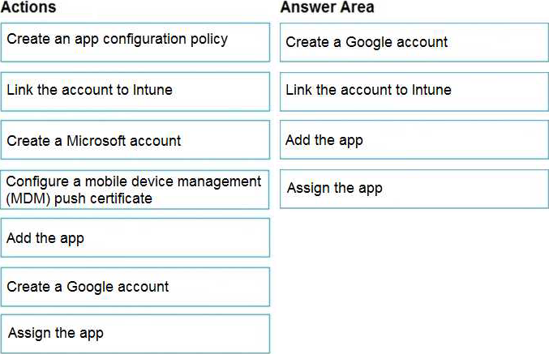
Task: Click 'Assign the app' in Answer Area
Action: [x=414, y=189]
